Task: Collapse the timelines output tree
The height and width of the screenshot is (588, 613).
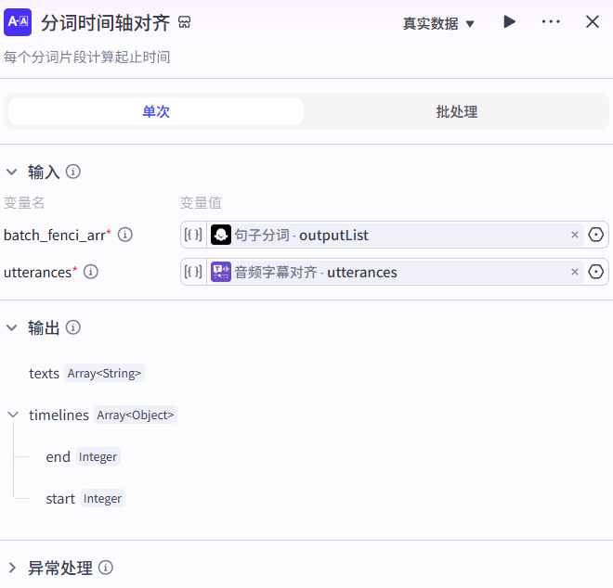Action: (x=13, y=415)
